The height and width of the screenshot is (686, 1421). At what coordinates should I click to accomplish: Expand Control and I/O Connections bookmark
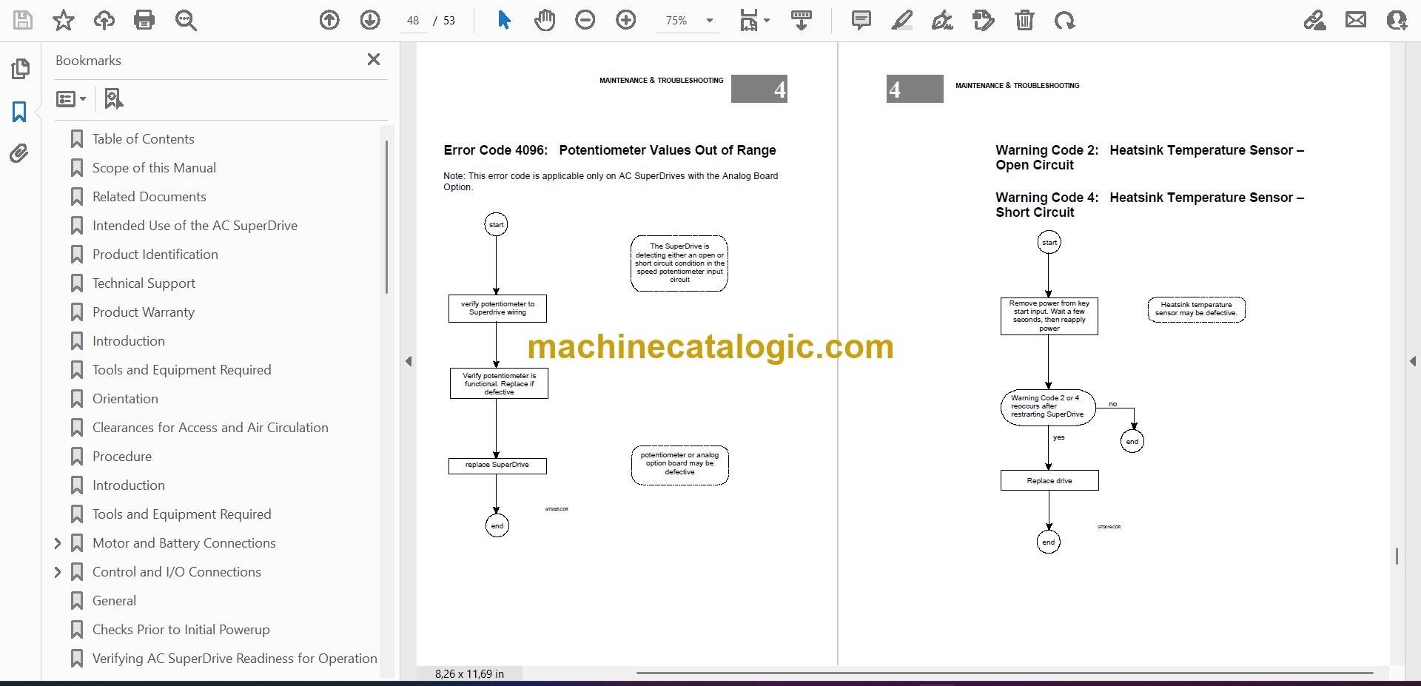coord(58,572)
